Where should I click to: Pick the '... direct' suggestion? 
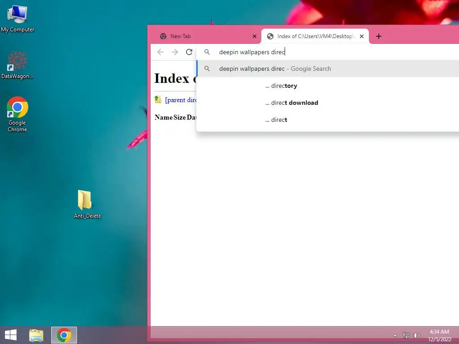[328, 120]
